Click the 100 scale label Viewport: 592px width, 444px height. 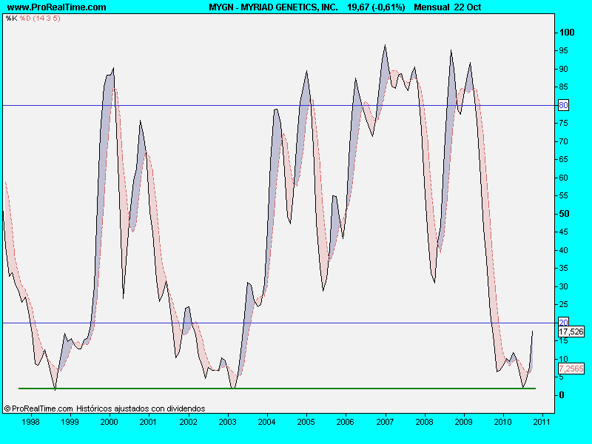(x=567, y=33)
